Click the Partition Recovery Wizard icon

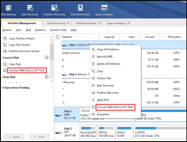pyautogui.click(x=5, y=51)
